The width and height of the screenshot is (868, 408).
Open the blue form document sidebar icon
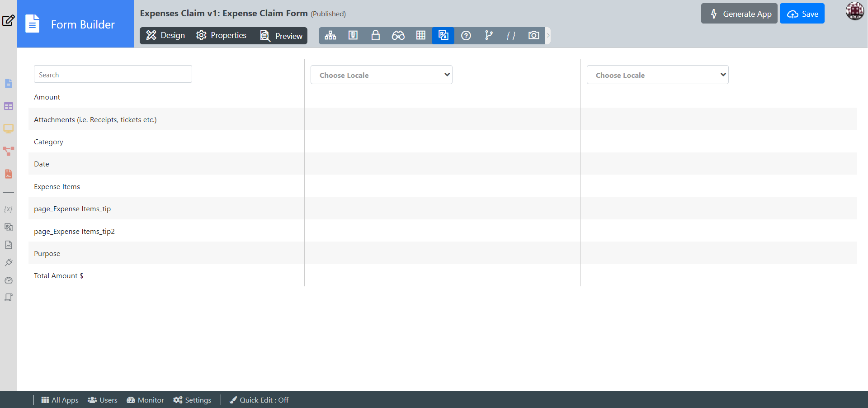pyautogui.click(x=9, y=83)
